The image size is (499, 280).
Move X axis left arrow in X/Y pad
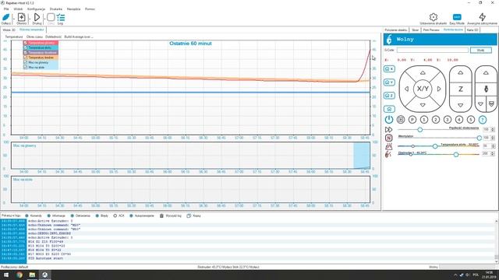(x=406, y=89)
